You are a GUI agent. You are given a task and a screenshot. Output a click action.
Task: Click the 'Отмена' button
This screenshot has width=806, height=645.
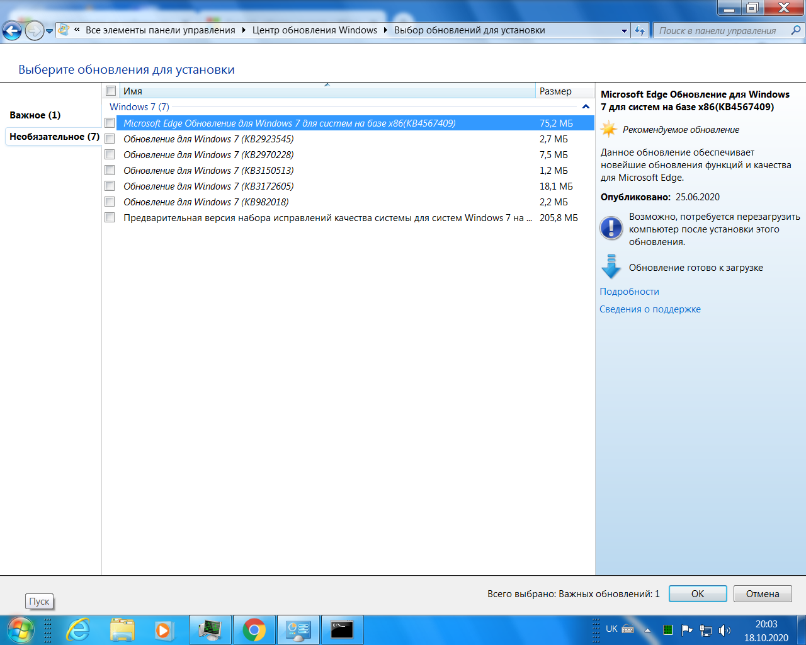tap(763, 594)
